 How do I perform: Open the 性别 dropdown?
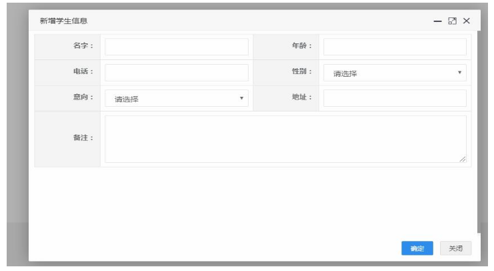395,73
